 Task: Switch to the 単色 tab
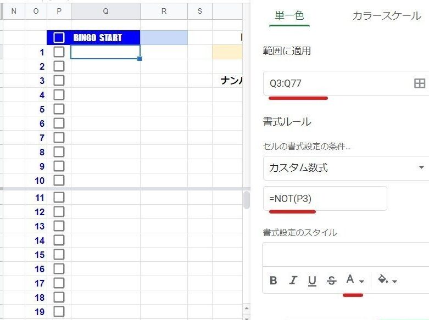[x=289, y=16]
